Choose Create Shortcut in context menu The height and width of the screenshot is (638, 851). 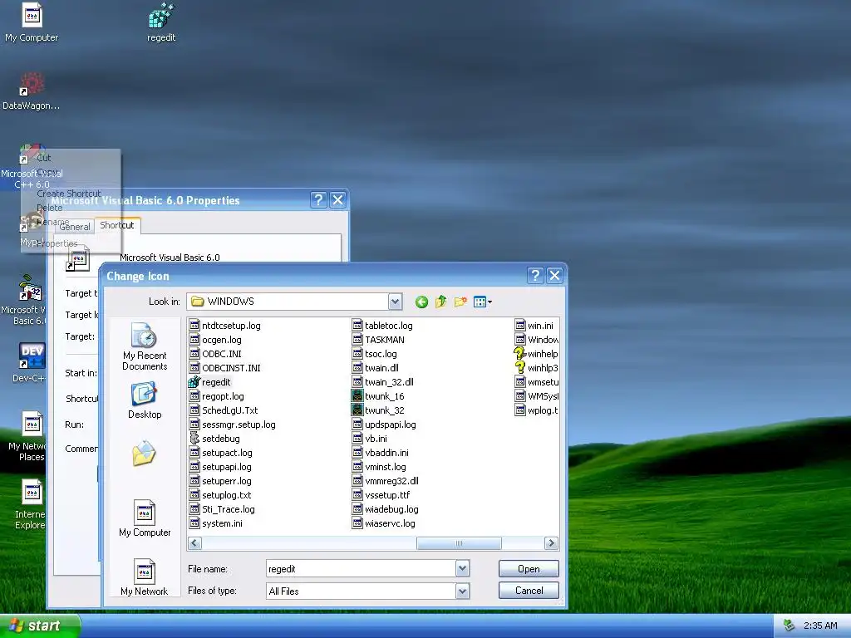point(69,193)
